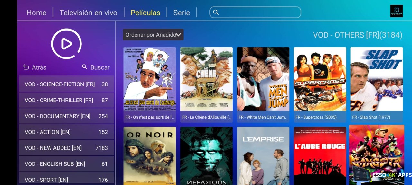Open category search with Buscar
Viewport: 412px width, 185px height.
[x=96, y=67]
